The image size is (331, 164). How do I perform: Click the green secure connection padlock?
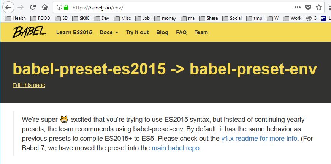(65, 7)
